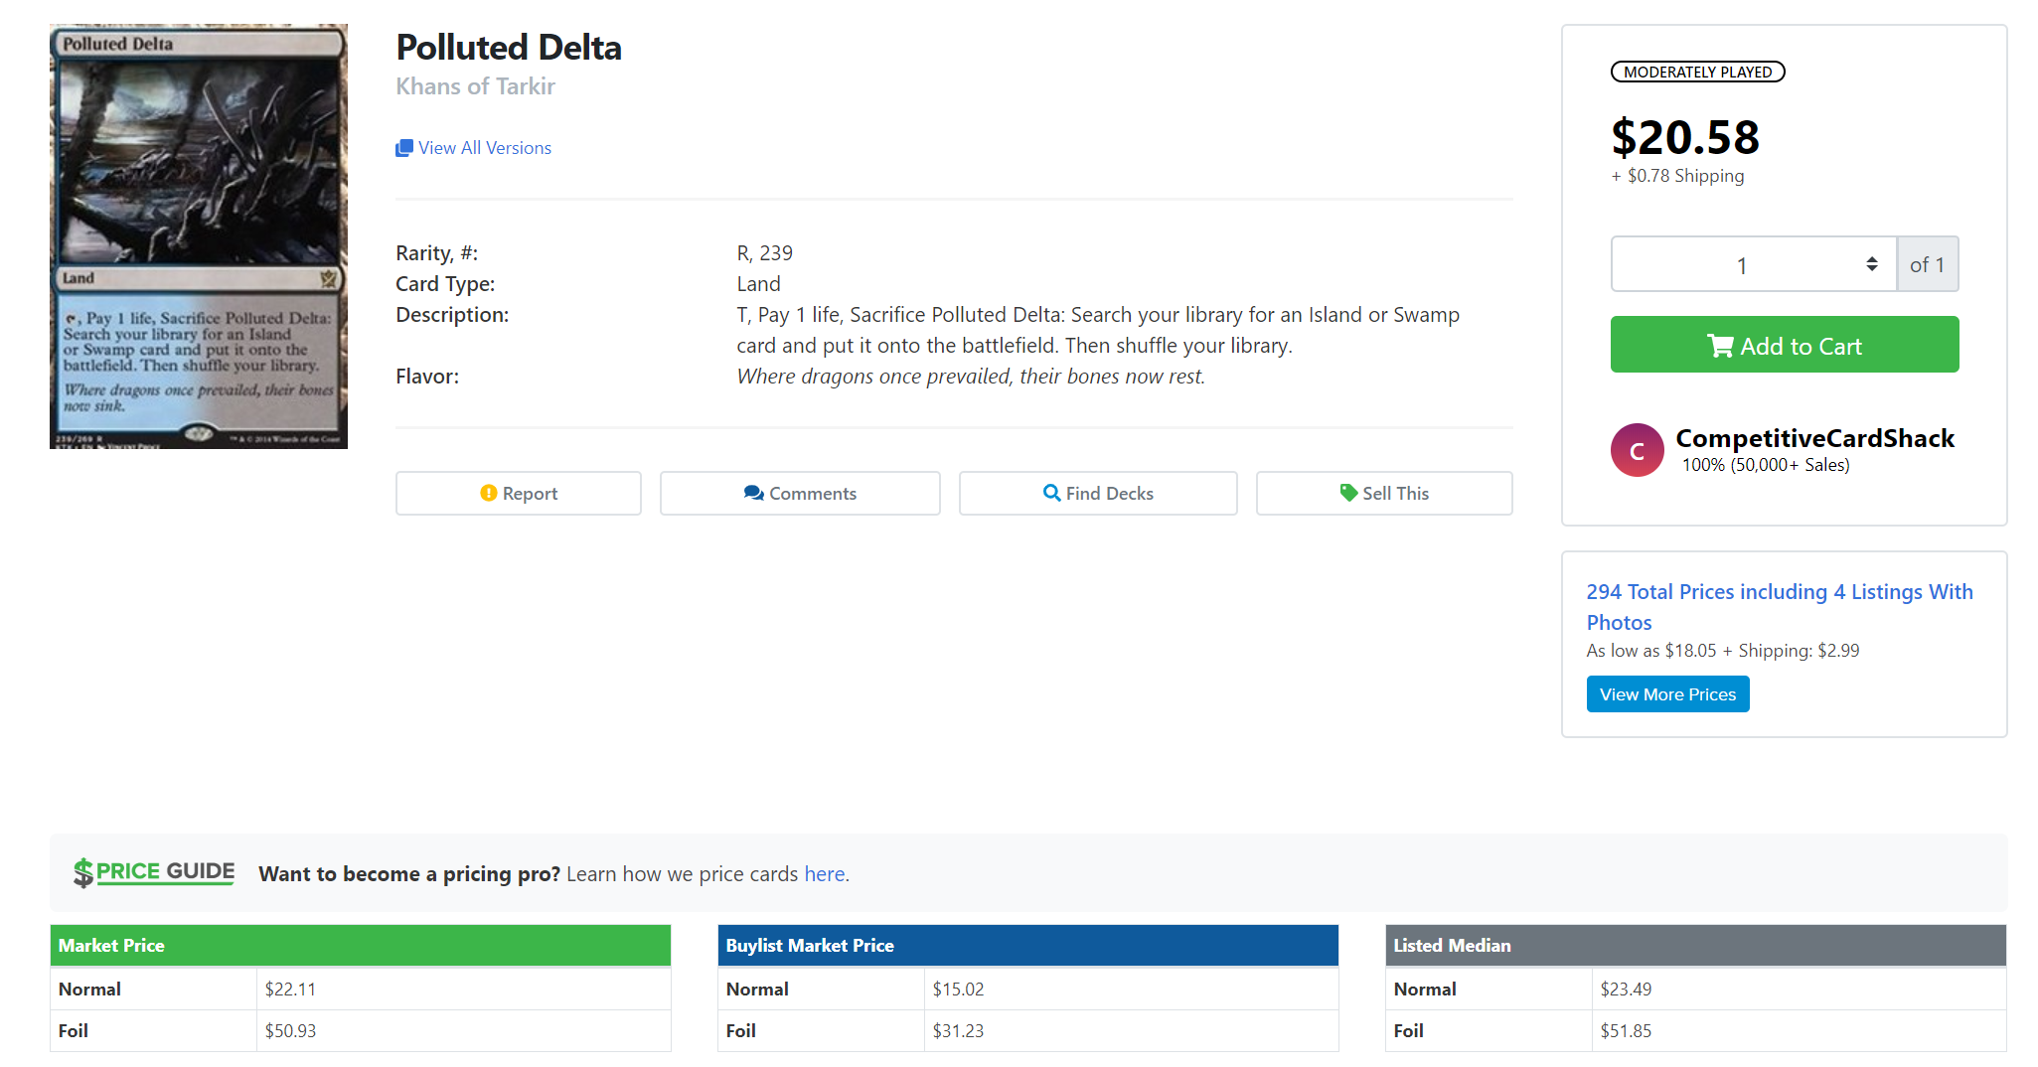Click the Polluted Delta card image
The image size is (2038, 1067).
point(199,236)
